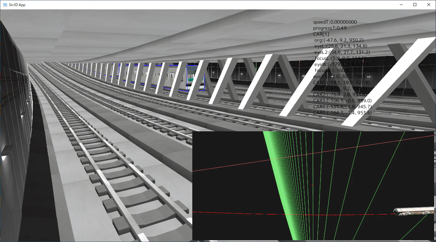Image resolution: width=436 pixels, height=242 pixels.
Task: Minimize the Siv3D App window
Action: point(401,5)
